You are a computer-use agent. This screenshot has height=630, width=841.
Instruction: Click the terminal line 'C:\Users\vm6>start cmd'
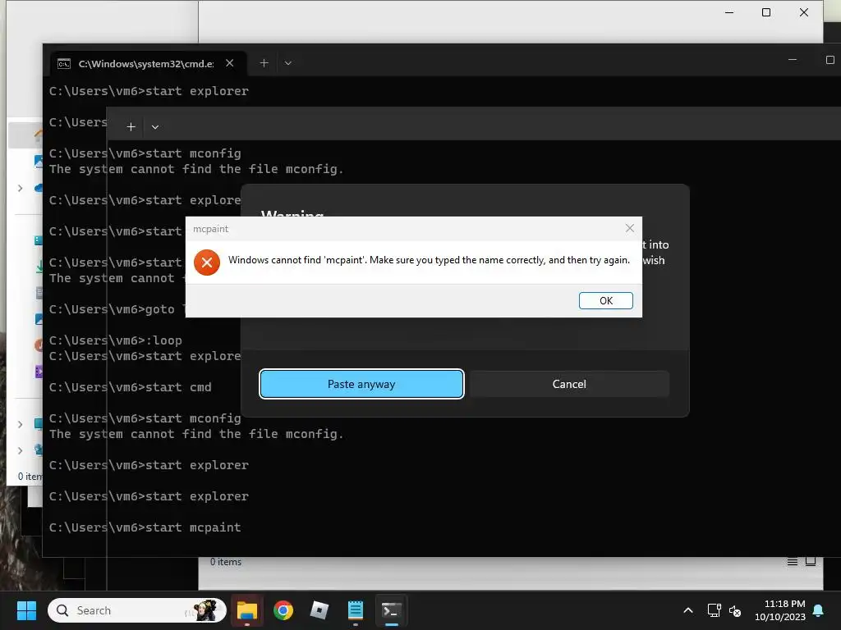coord(131,387)
